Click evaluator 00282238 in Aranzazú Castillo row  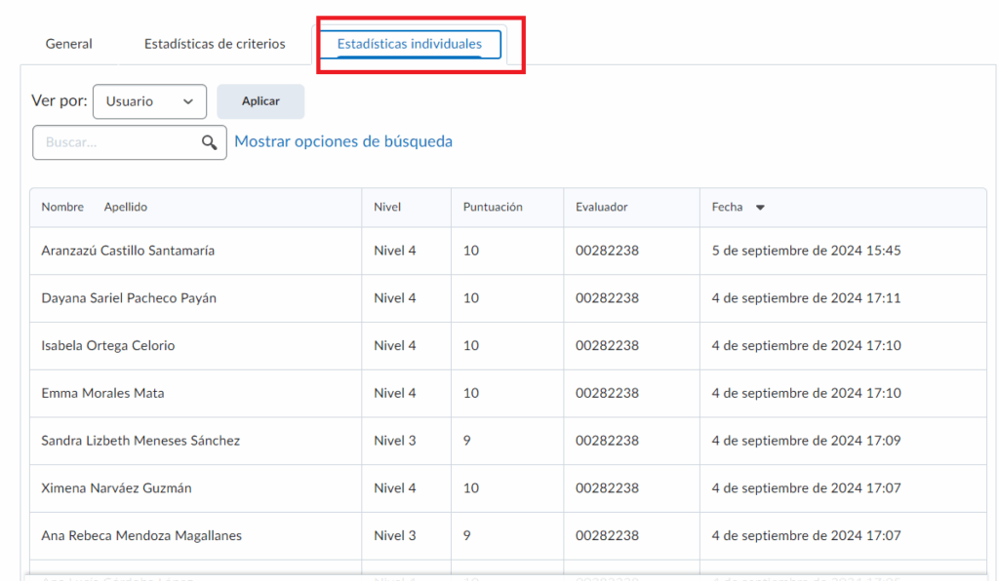click(x=607, y=251)
